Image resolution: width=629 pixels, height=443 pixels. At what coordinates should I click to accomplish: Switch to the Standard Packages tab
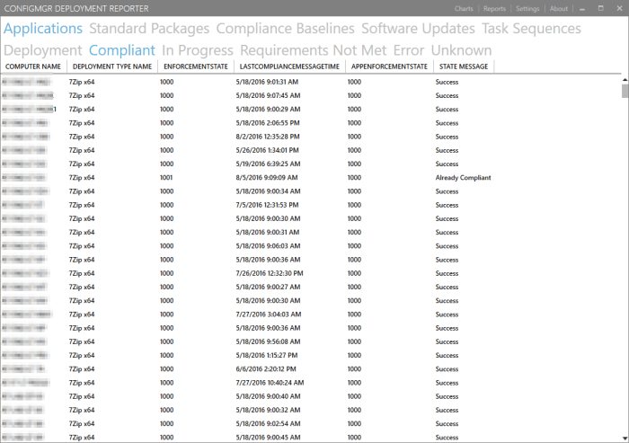[x=149, y=29]
